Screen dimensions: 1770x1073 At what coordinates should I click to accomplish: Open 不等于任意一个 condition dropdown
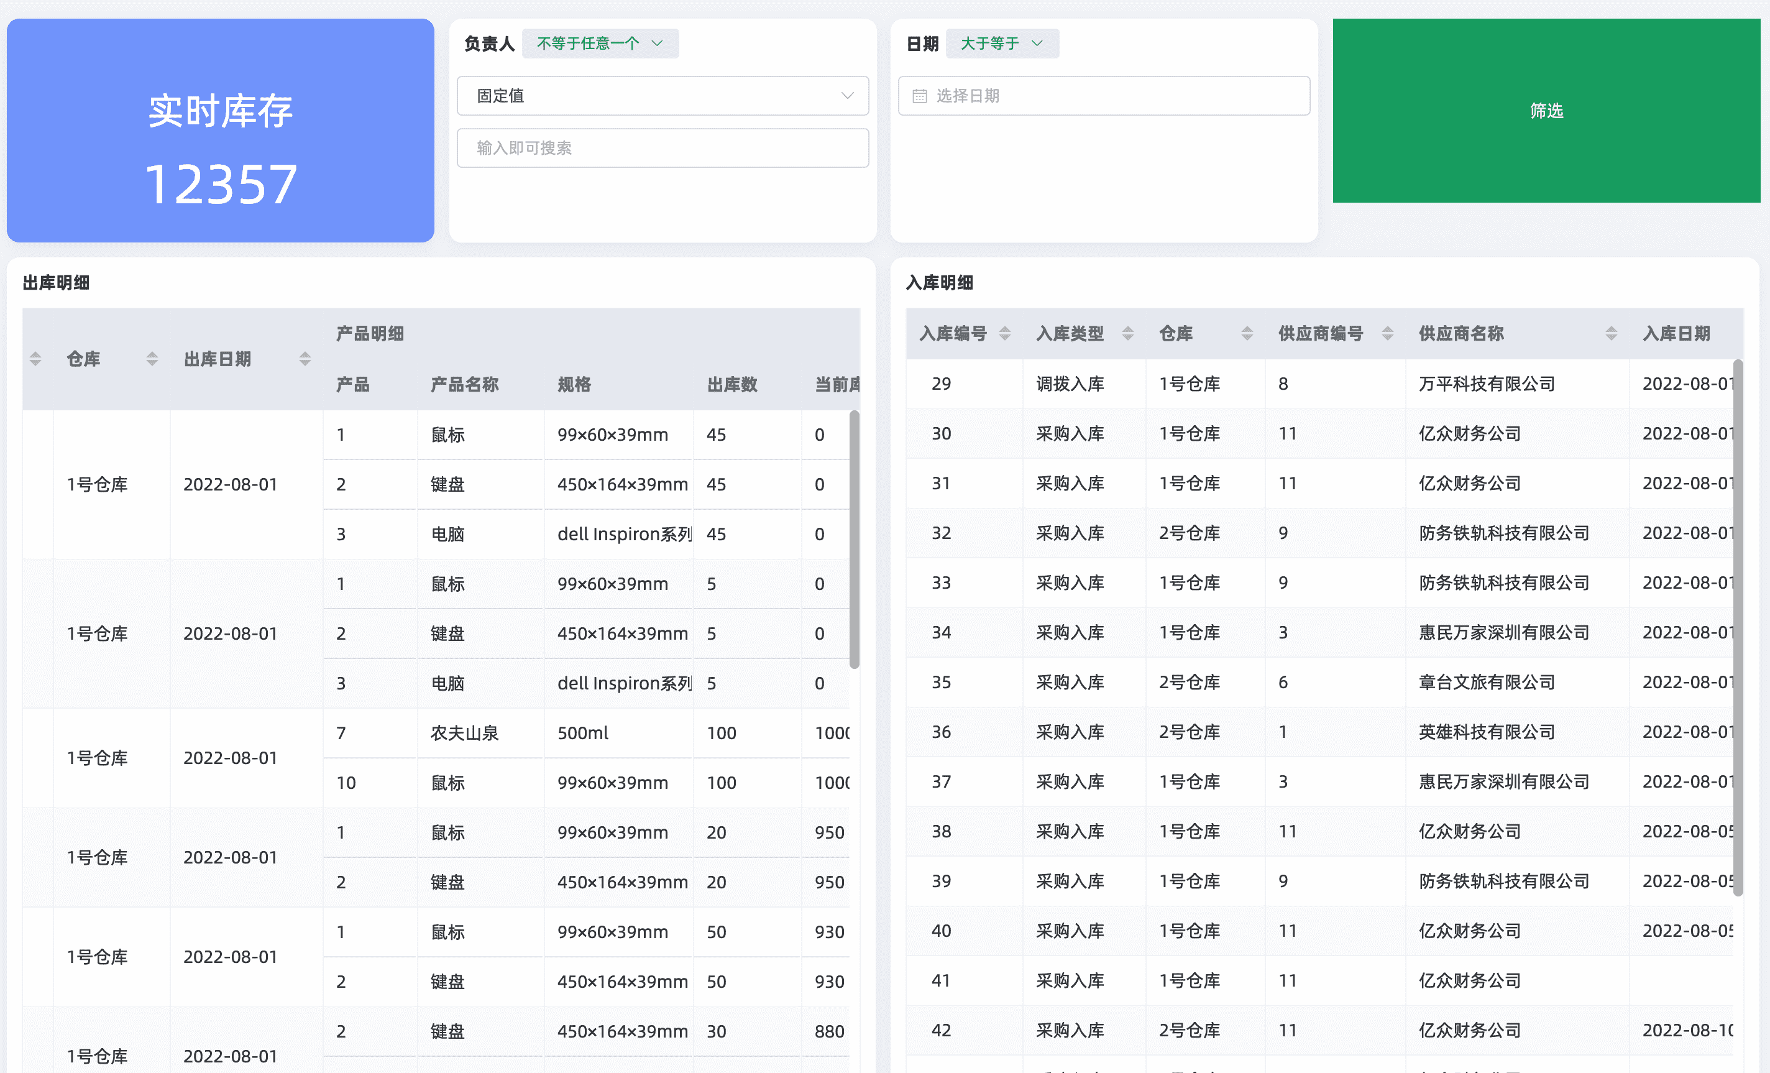tap(600, 43)
